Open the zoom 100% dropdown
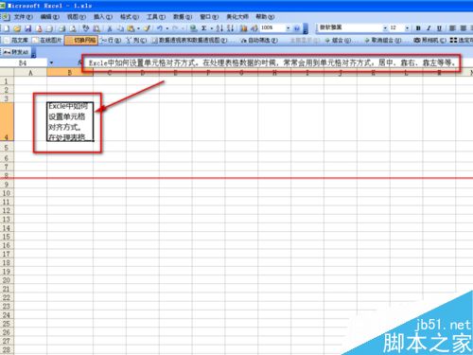Viewport: 473px width, 355px height. point(288,28)
